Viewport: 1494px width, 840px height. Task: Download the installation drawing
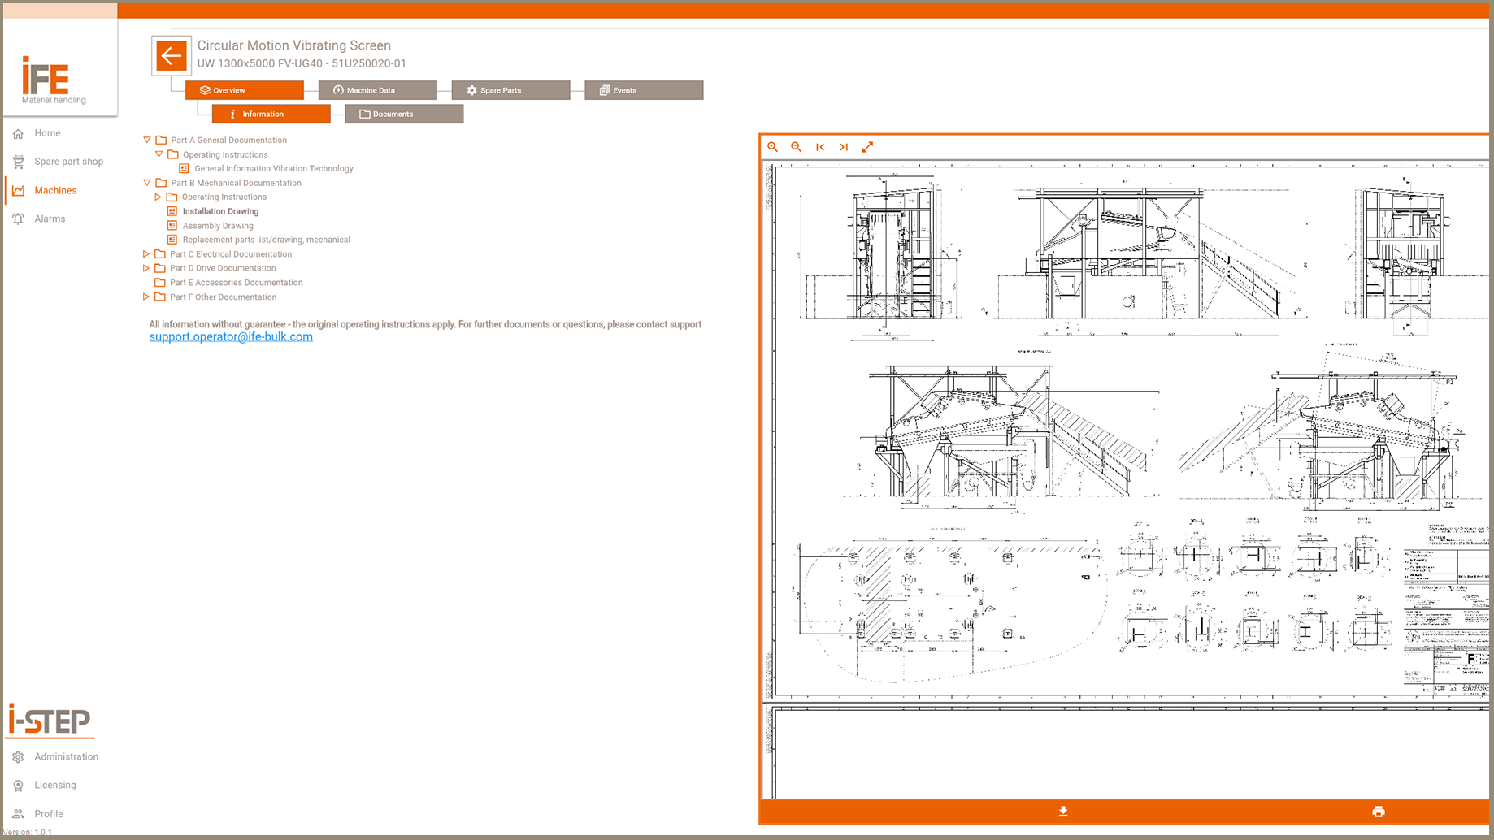pyautogui.click(x=1063, y=812)
